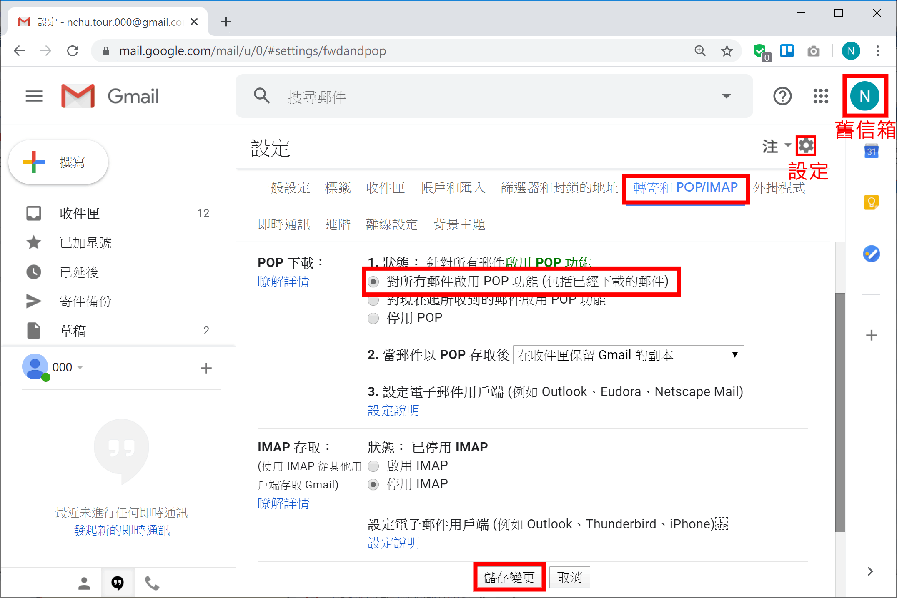Open the 帳戶和匯入 tab
897x598 pixels.
(x=453, y=188)
